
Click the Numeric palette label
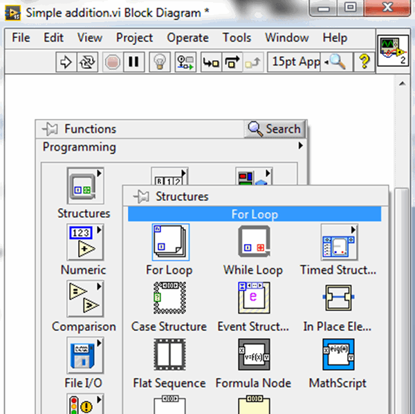tap(84, 270)
